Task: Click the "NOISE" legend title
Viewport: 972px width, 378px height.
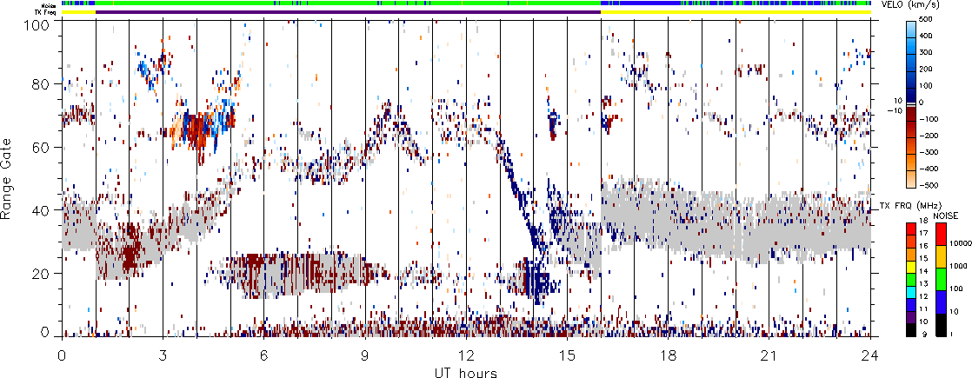Action: click(945, 215)
